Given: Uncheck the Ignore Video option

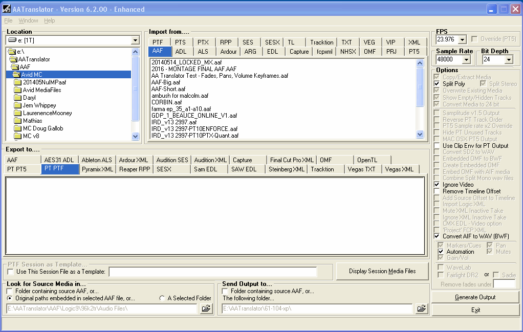Looking at the screenshot, I should [x=437, y=184].
